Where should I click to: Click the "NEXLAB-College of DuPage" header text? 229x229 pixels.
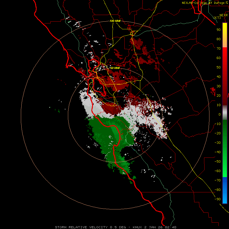203,3
